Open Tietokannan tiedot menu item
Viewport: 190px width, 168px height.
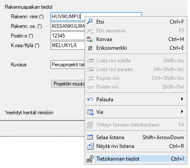(x=136, y=159)
